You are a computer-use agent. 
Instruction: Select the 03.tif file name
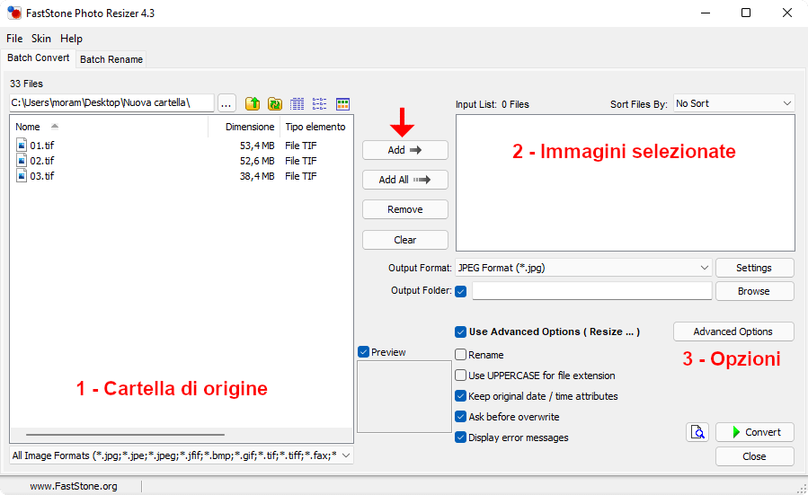pos(41,176)
